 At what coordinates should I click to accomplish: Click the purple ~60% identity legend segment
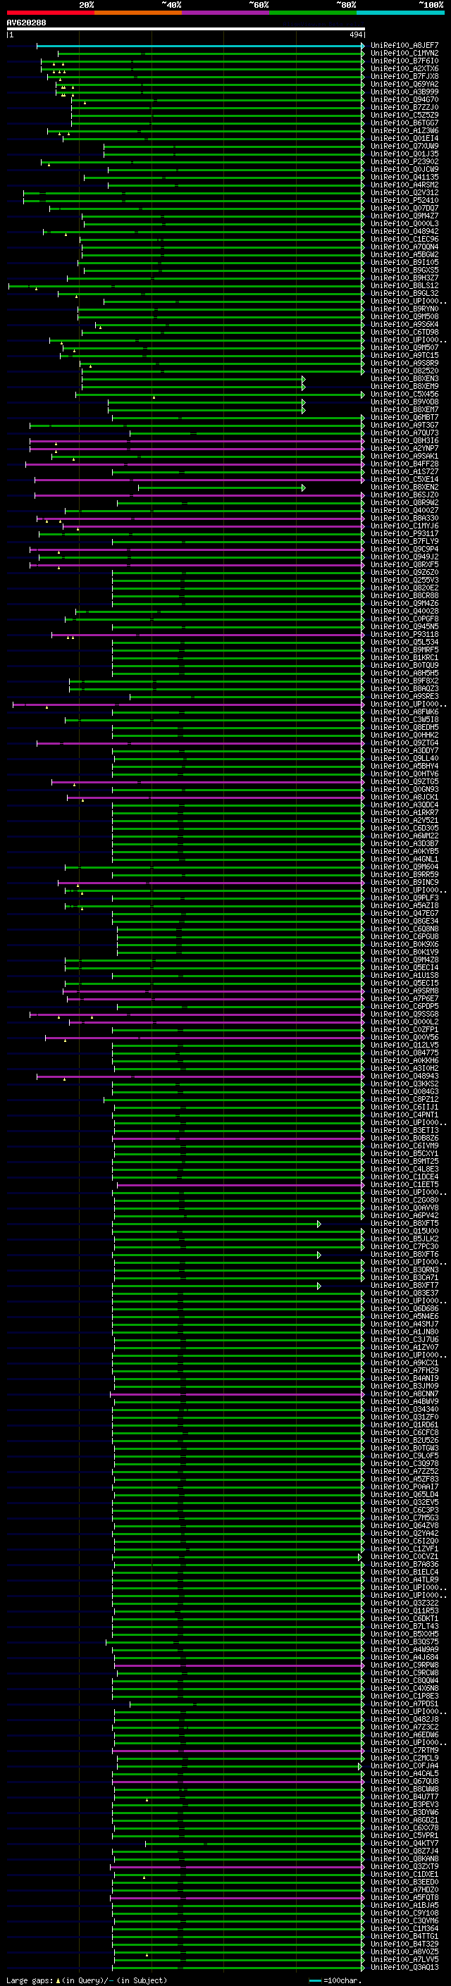click(226, 13)
